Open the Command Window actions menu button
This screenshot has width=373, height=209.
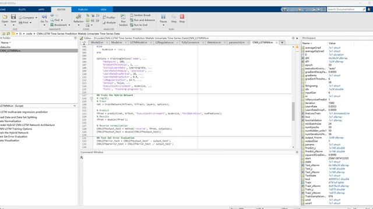coord(297,152)
